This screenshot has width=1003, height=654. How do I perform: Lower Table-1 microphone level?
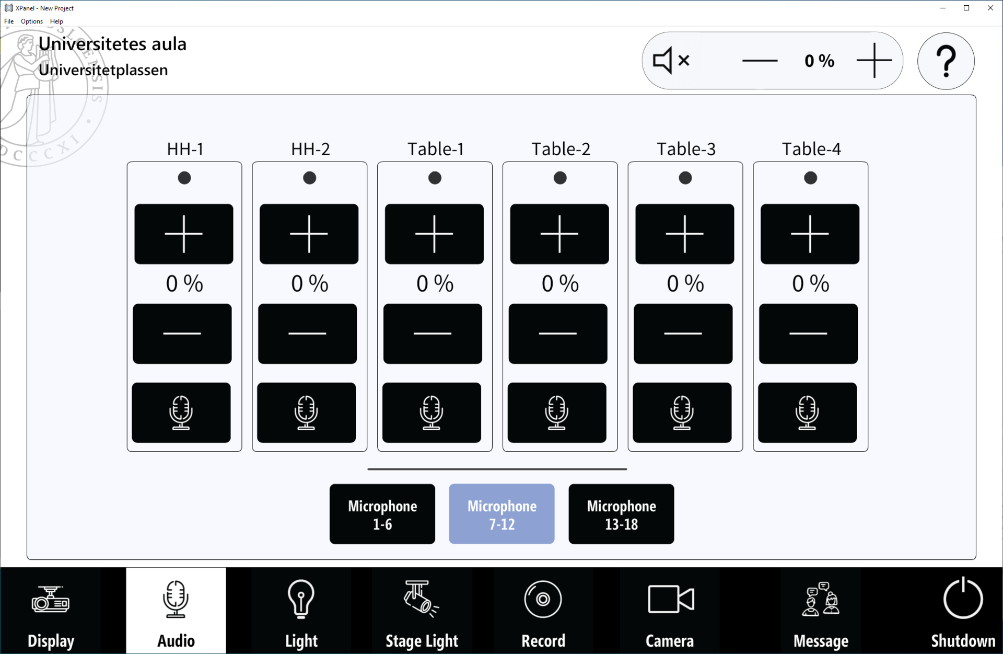[433, 334]
